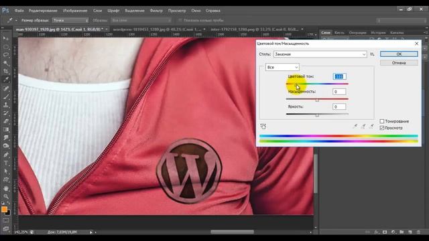Screen dimensions: 429x241
Task: Click the subtract-from-sample eyedropper in dialog
Action: [x=371, y=126]
